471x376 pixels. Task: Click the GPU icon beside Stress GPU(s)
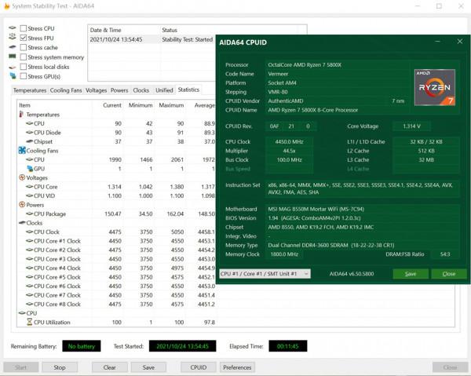(x=13, y=75)
